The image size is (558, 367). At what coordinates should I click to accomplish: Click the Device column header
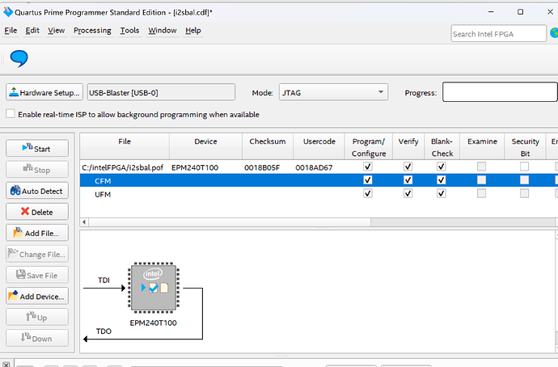click(x=205, y=146)
